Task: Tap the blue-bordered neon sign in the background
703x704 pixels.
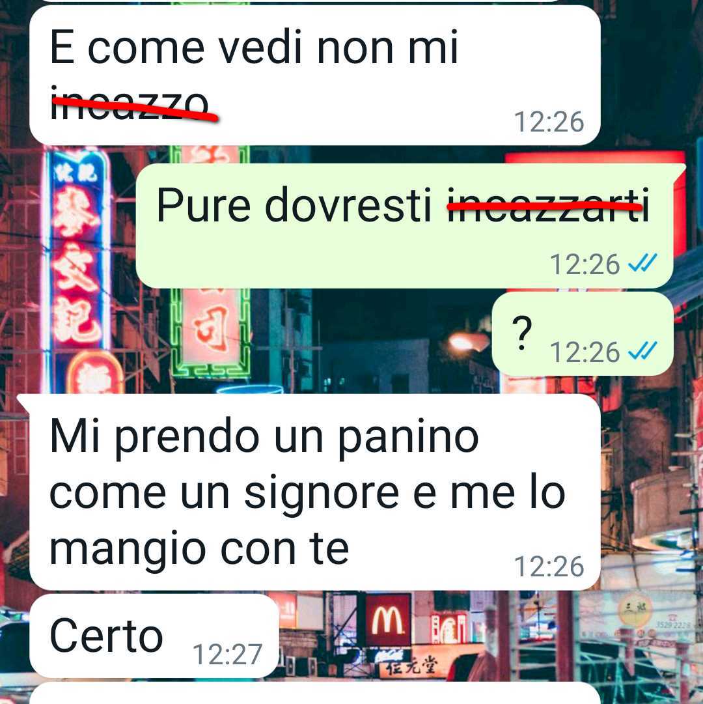Action: pyautogui.click(x=77, y=251)
